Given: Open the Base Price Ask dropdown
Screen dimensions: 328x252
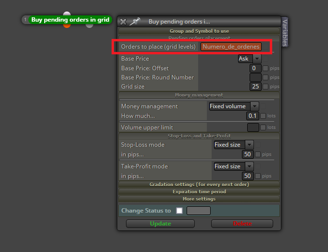Looking at the screenshot, I should tap(250, 59).
